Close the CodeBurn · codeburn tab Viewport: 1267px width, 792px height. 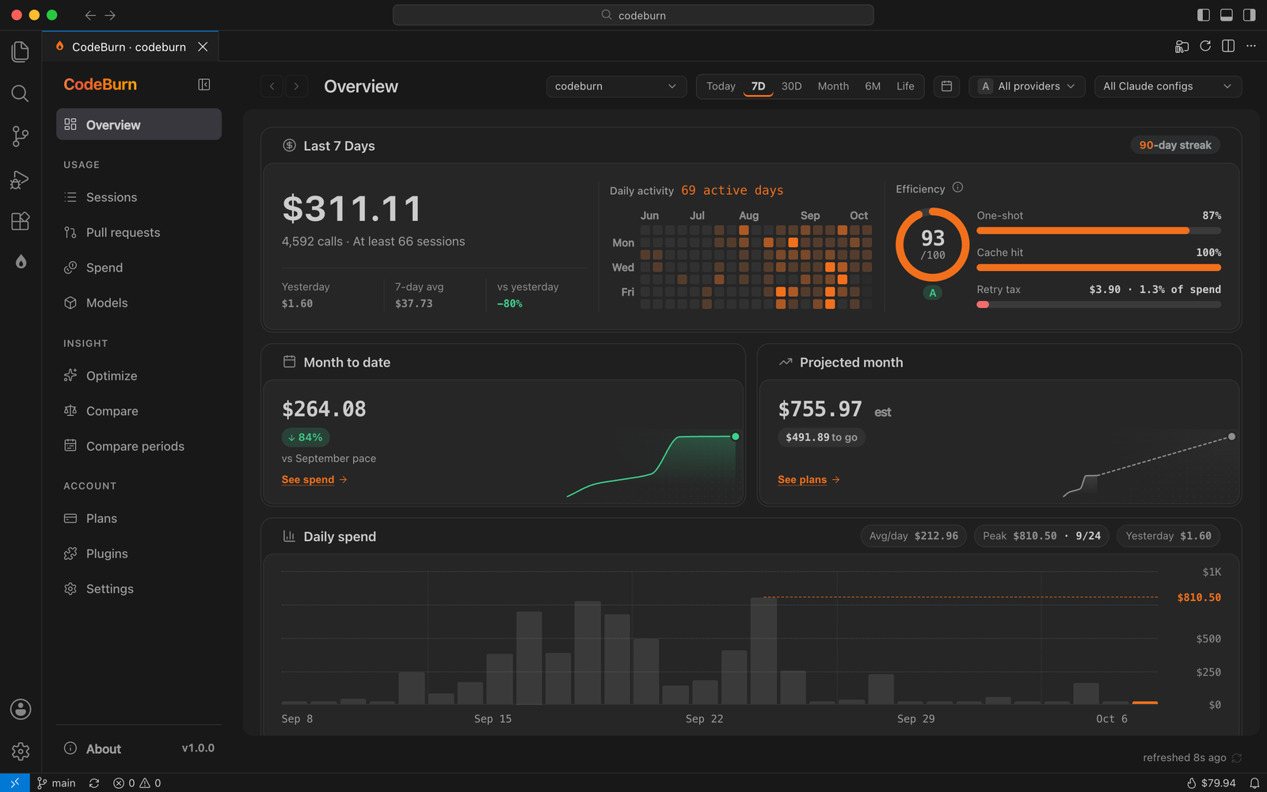pos(203,47)
